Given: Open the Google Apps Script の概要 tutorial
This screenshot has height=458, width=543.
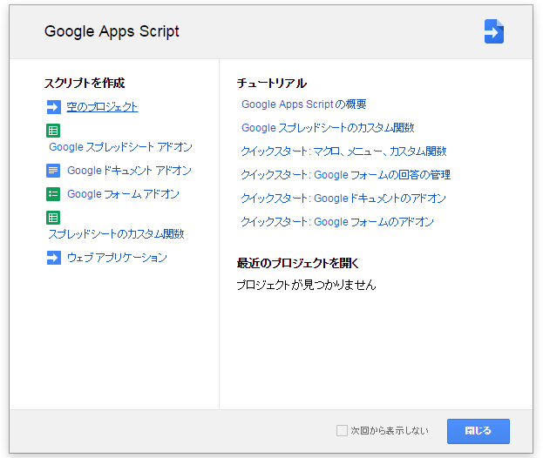Looking at the screenshot, I should (303, 104).
